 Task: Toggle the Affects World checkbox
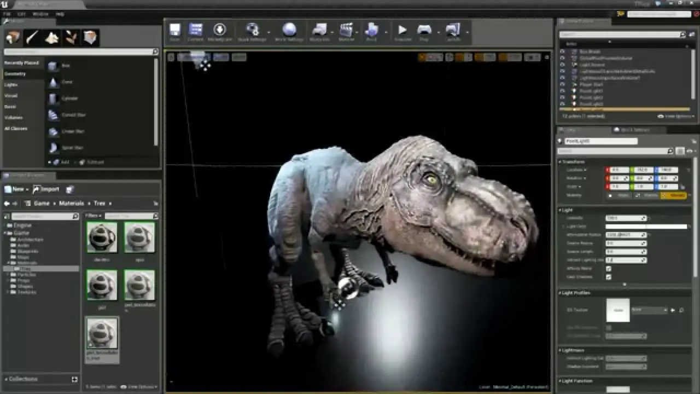(609, 268)
